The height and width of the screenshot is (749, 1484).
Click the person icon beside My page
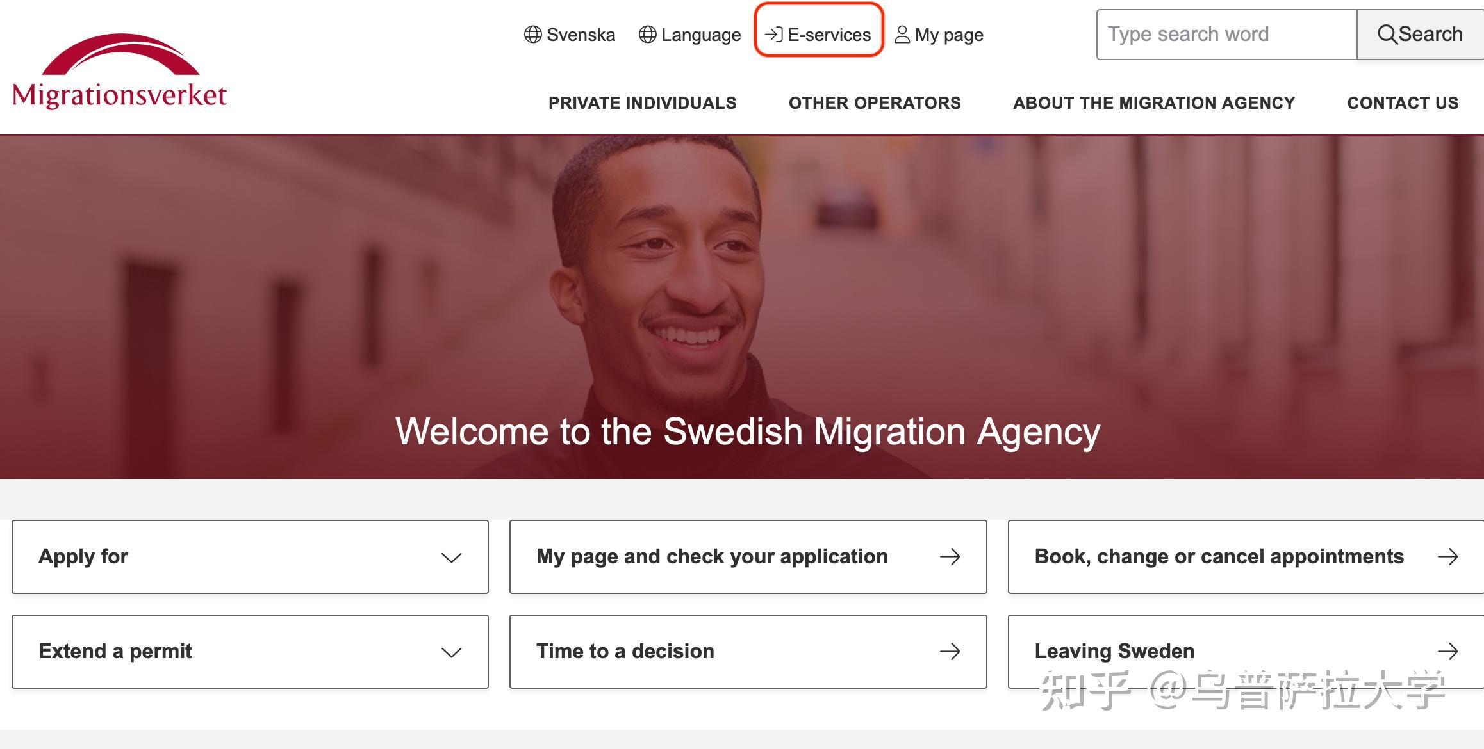click(902, 35)
